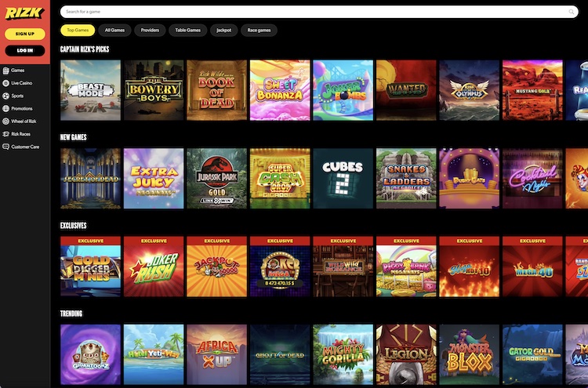Viewport: 588px width, 388px height.
Task: Open the Joker Mega jackpot game
Action: click(280, 267)
